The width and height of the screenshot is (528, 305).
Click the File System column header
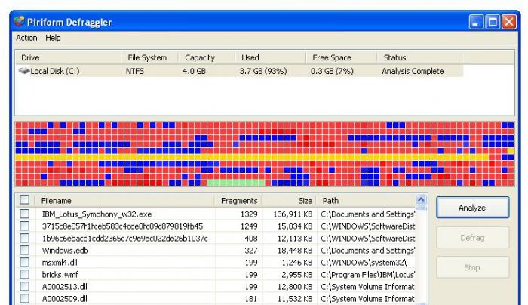point(150,57)
